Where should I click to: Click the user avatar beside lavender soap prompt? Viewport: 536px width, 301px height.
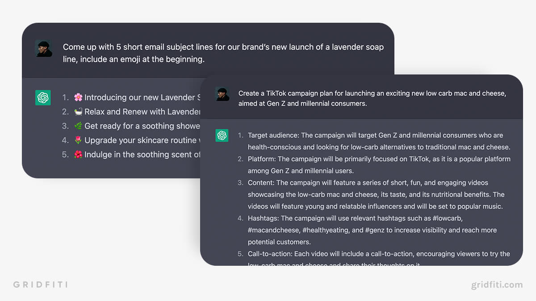[x=43, y=48]
